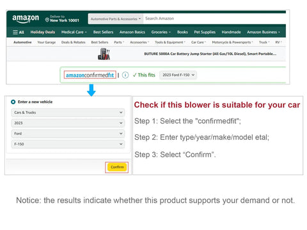
Task: Click the Amazon logo
Action: point(26,19)
